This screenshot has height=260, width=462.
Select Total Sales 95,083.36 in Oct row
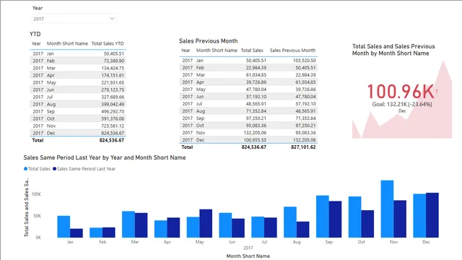point(256,125)
